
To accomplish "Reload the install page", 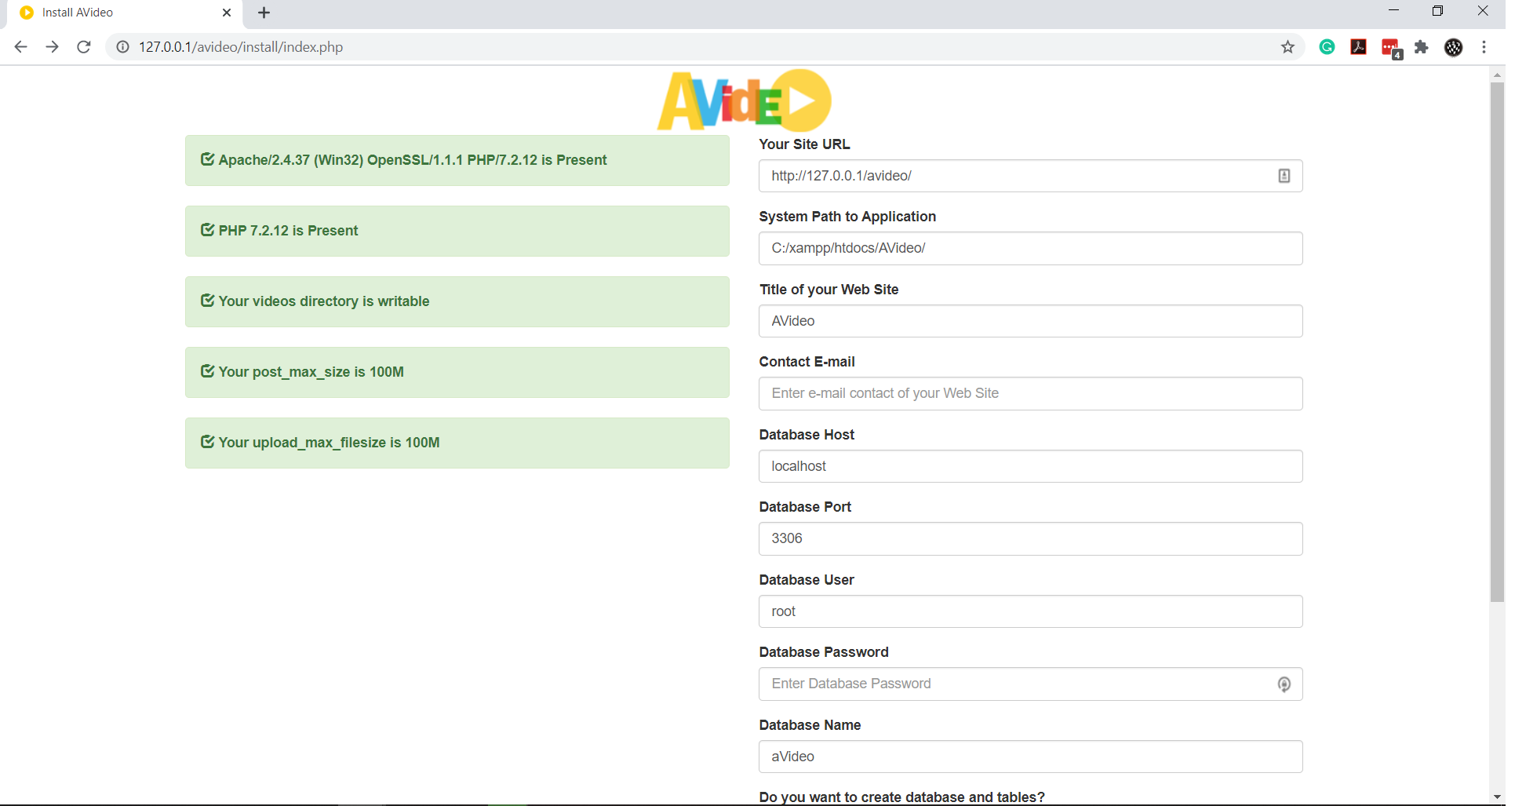I will point(84,47).
